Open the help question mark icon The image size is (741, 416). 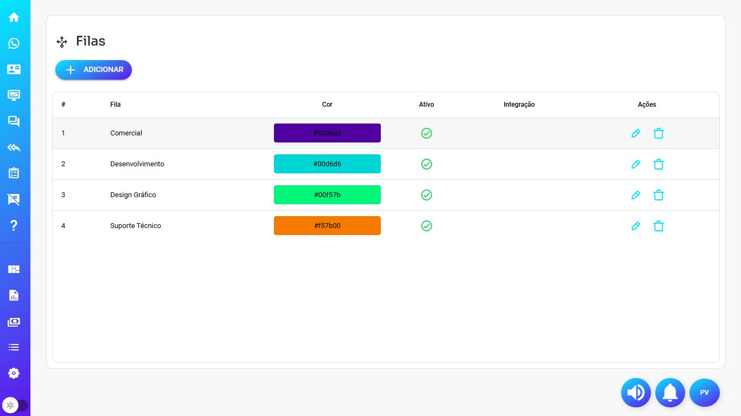click(x=14, y=226)
